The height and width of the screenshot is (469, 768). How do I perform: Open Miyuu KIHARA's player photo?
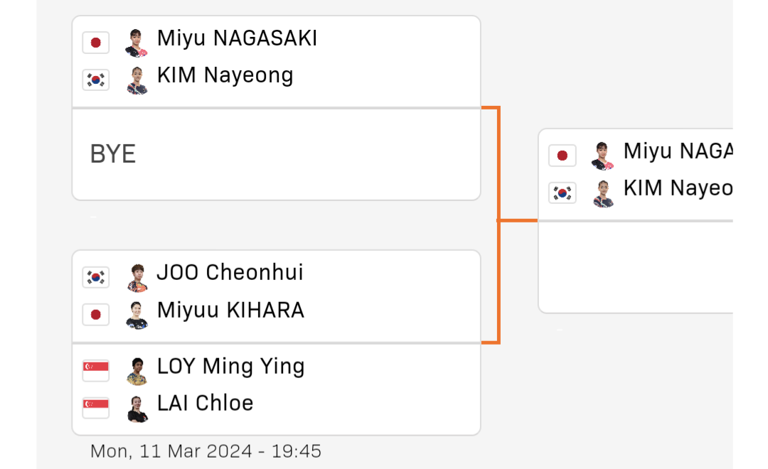click(x=137, y=315)
